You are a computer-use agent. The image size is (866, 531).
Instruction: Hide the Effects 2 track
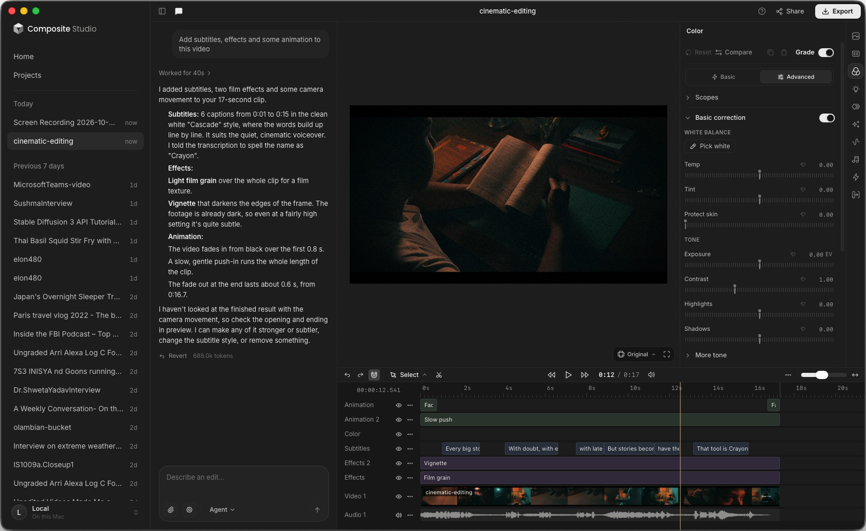pos(398,463)
